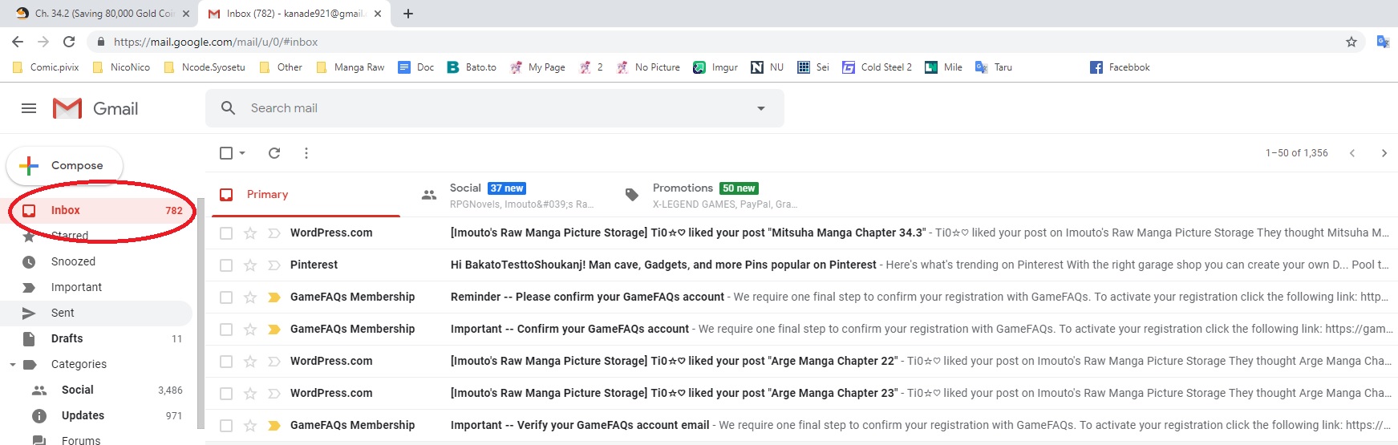1398x445 pixels.
Task: Switch to the Social tab
Action: (465, 188)
